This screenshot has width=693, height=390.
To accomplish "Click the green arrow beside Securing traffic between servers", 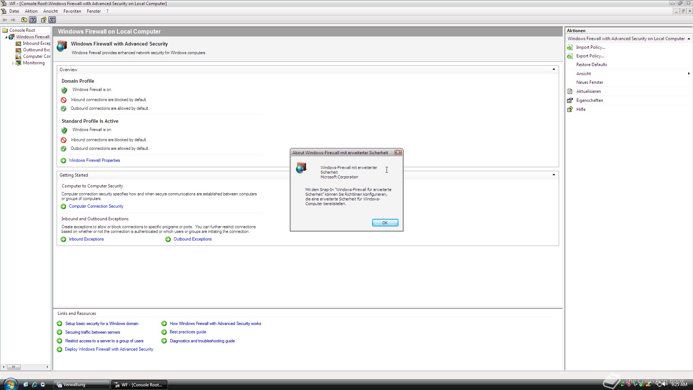I will pos(60,332).
